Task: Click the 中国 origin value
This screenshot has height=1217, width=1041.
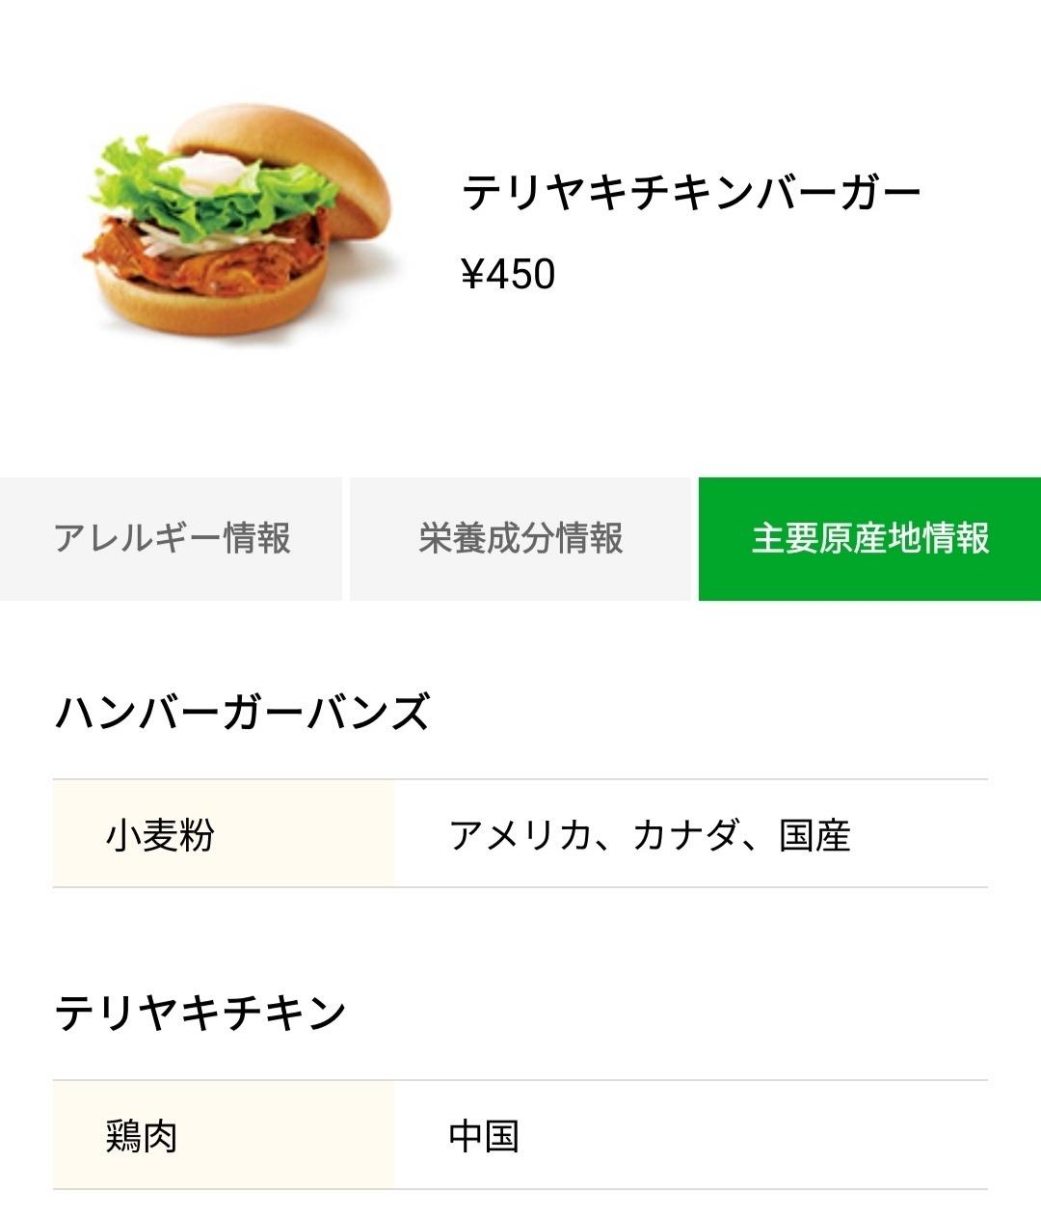Action: coord(484,1136)
